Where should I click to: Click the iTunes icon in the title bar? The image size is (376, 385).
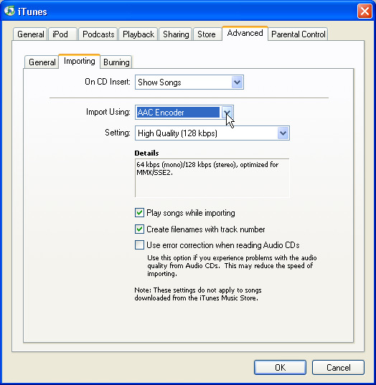(9, 11)
